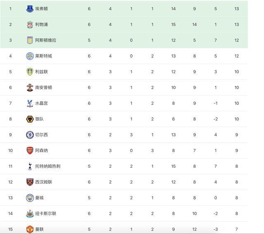Click the Liverpool club crest icon
This screenshot has height=234, width=264.
pyautogui.click(x=30, y=25)
